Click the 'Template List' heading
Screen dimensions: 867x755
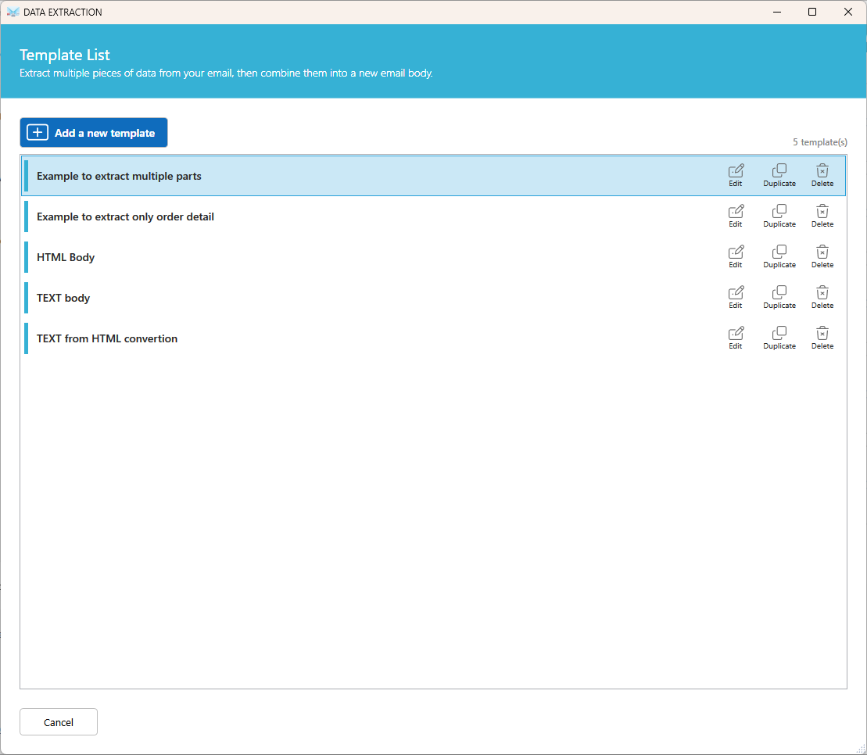coord(65,55)
